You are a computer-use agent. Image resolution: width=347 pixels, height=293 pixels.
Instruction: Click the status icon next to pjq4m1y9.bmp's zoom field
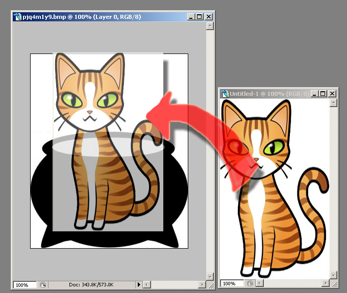point(43,285)
